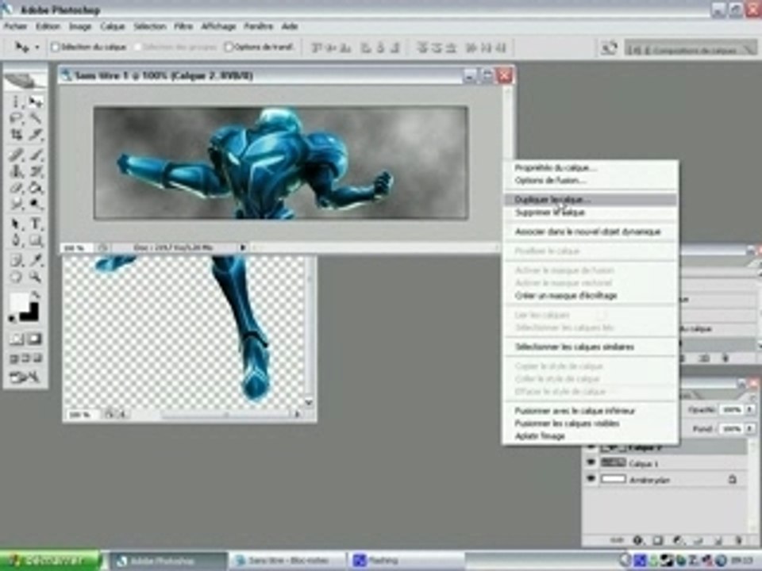Select the Blur tool
Screen dimensions: 762x571
[x=17, y=205]
